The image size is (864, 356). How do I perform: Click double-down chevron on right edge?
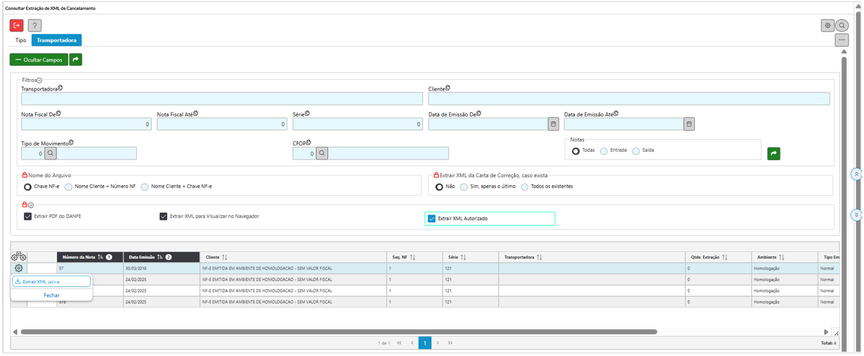pyautogui.click(x=856, y=215)
